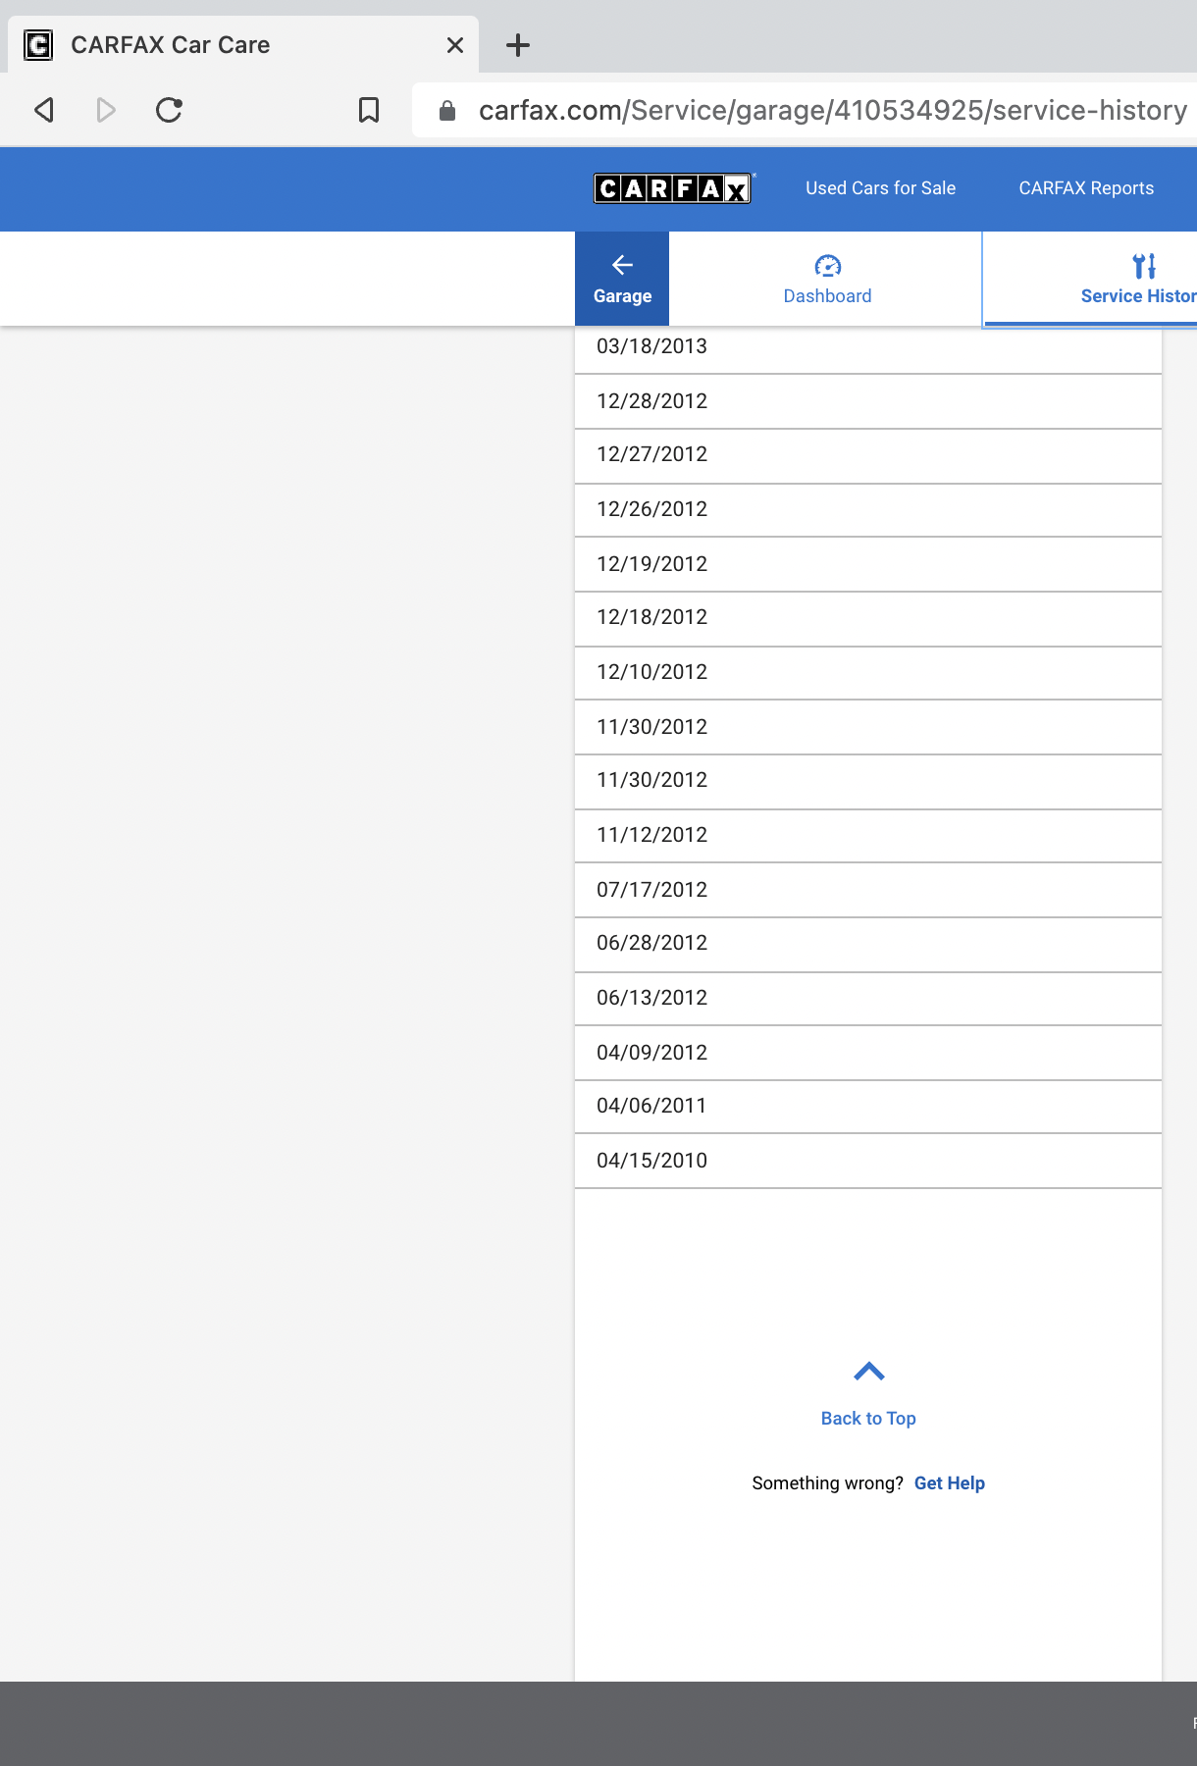The height and width of the screenshot is (1766, 1197).
Task: Reload the page with refresh icon
Action: [169, 110]
